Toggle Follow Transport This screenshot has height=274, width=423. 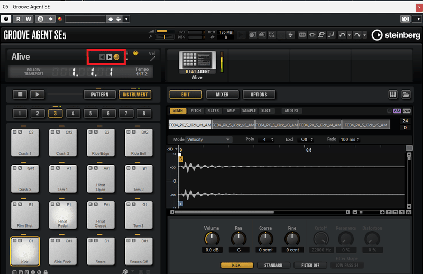pyautogui.click(x=34, y=72)
